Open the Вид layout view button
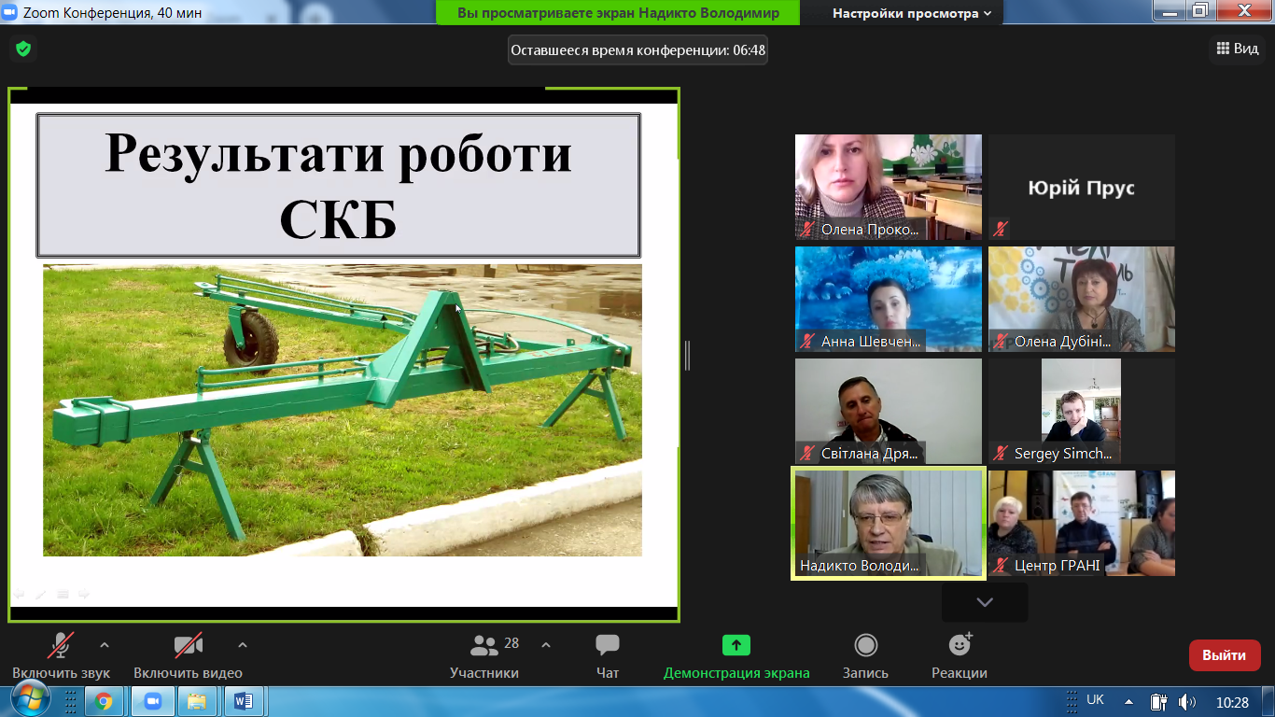1275x717 pixels. [x=1238, y=49]
